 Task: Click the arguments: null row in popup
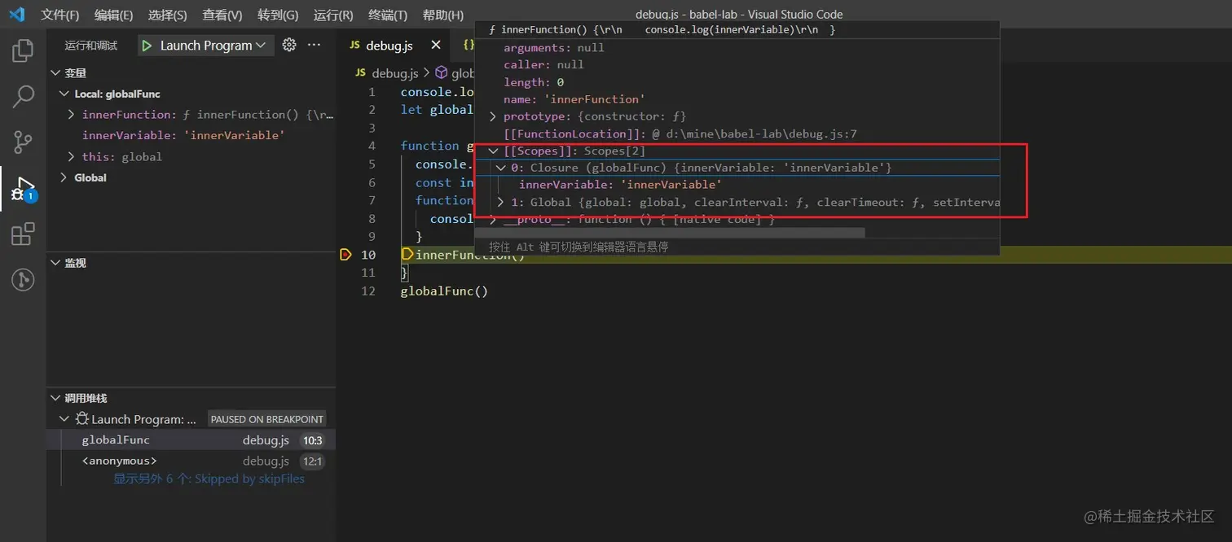pos(554,48)
